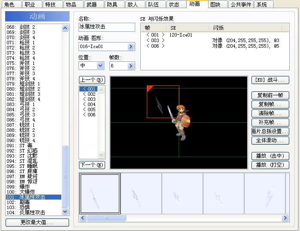Open the 防具 tab

115,4
